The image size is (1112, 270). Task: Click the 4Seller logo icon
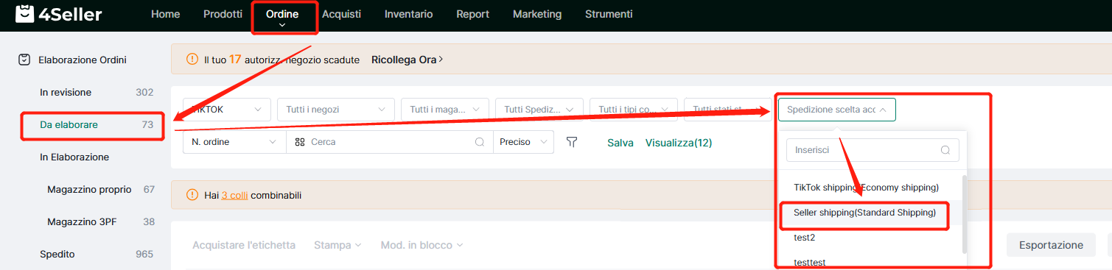tap(25, 14)
